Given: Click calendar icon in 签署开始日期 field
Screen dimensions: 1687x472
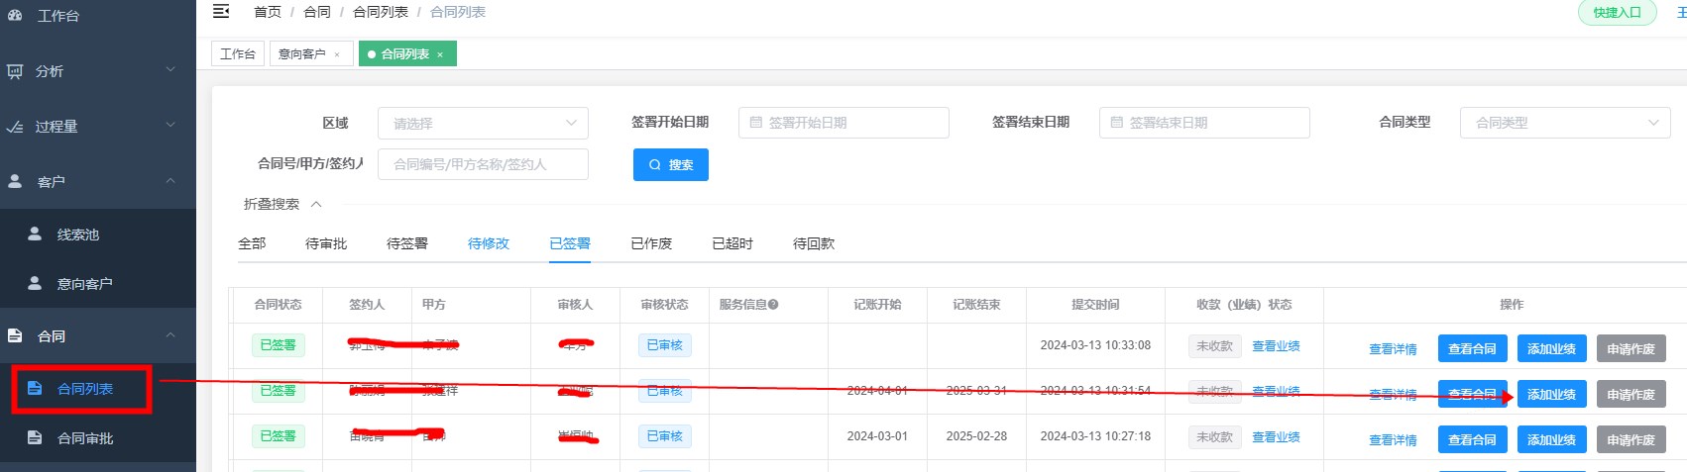Looking at the screenshot, I should click(756, 123).
